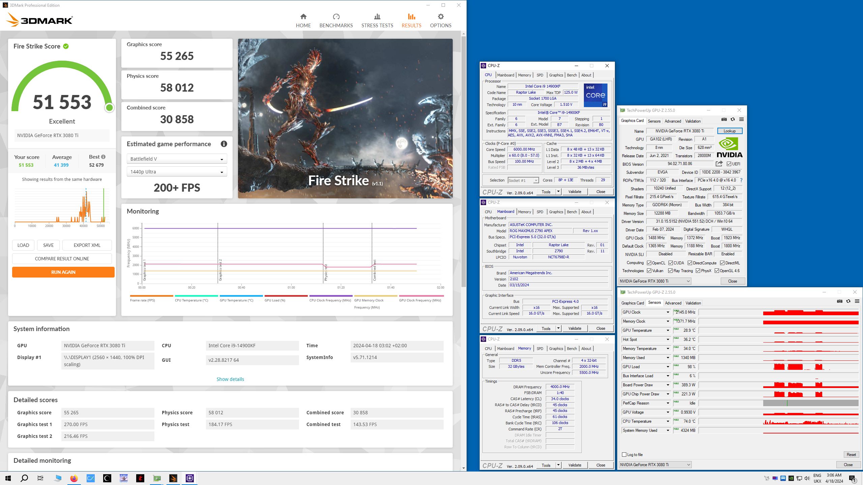
Task: Open the 3DMark taskbar icon
Action: [x=173, y=478]
